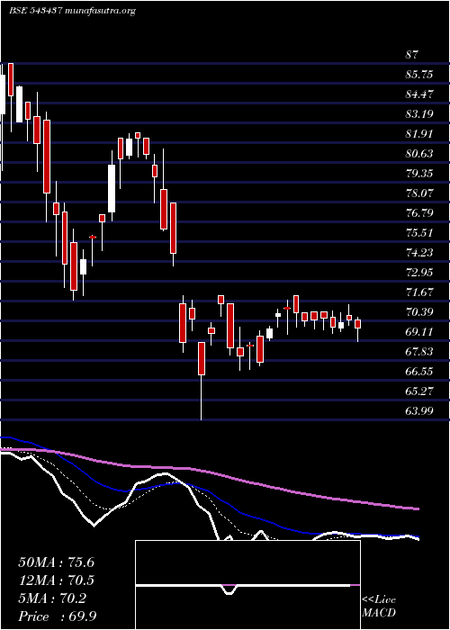Select the 79.35 price axis label
The width and height of the screenshot is (450, 630).
coord(419,173)
